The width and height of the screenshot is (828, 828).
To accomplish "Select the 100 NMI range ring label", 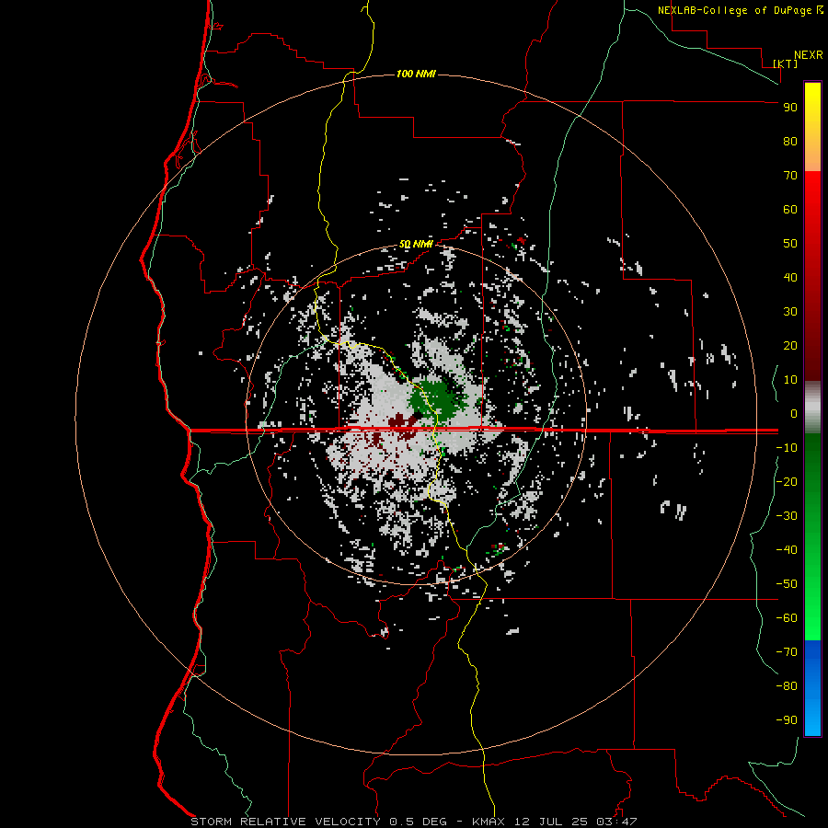I will pyautogui.click(x=416, y=74).
